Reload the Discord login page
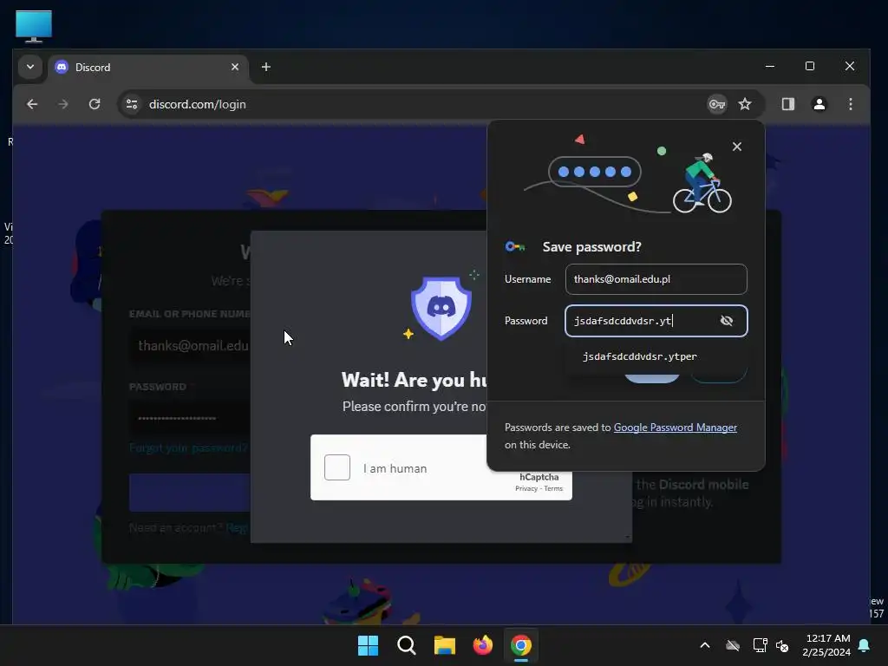The image size is (888, 666). (95, 104)
